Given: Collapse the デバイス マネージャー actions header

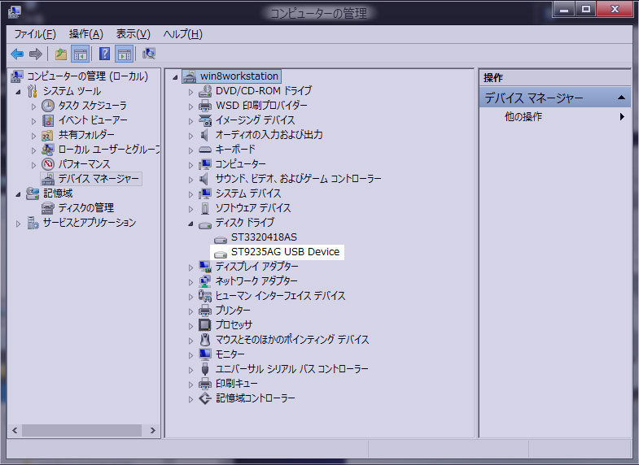Looking at the screenshot, I should point(621,98).
